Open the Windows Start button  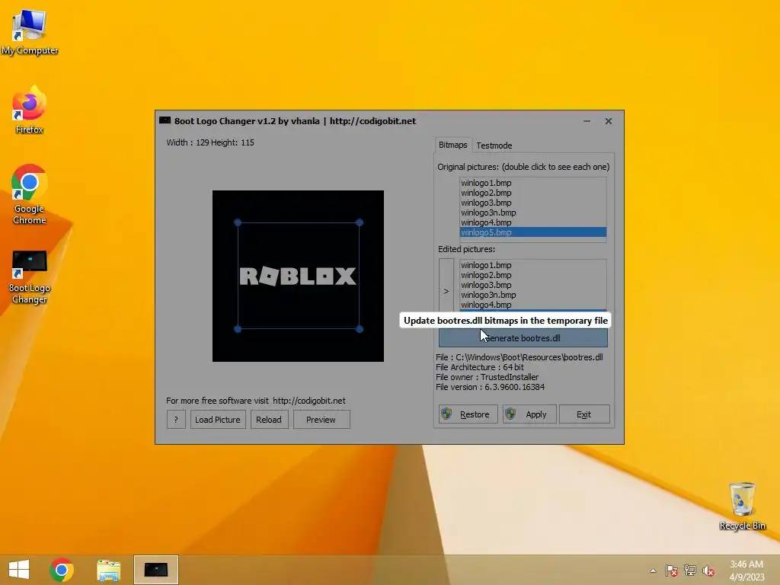coord(19,570)
